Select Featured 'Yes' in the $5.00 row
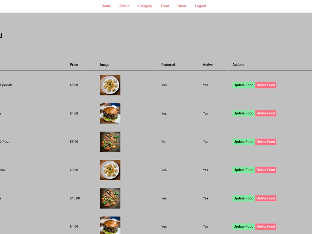The height and width of the screenshot is (234, 312). (164, 85)
